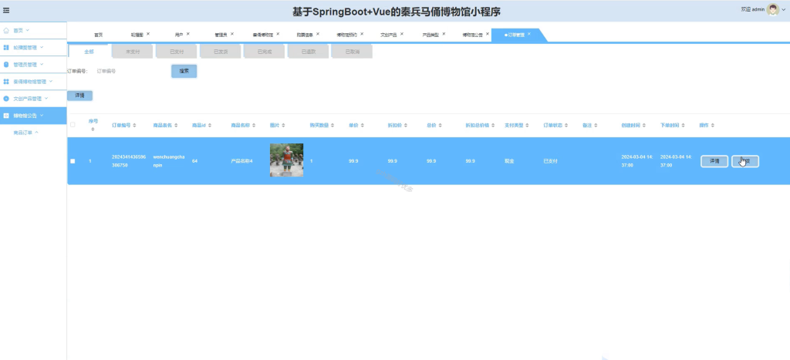This screenshot has height=360, width=790.
Task: Click the 搜索 search button
Action: (x=184, y=71)
